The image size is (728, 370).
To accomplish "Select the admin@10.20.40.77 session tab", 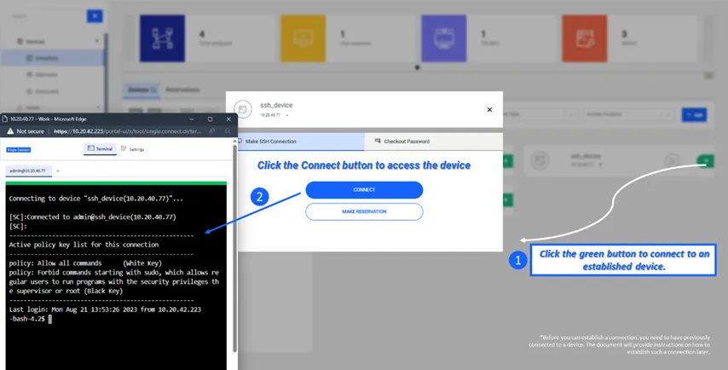I will [28, 171].
